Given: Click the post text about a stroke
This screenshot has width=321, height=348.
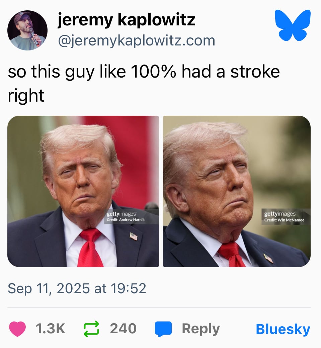Looking at the screenshot, I should 144,84.
